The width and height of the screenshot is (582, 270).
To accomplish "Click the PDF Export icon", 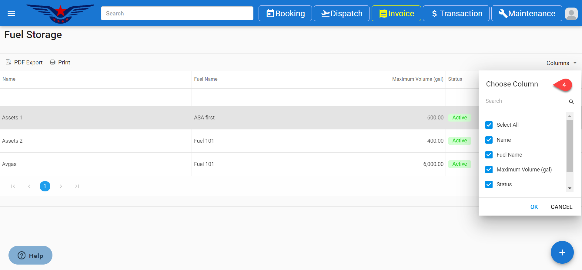I will tap(8, 62).
